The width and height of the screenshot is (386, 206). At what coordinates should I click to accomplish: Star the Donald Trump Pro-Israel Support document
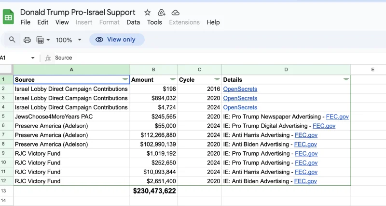[147, 13]
